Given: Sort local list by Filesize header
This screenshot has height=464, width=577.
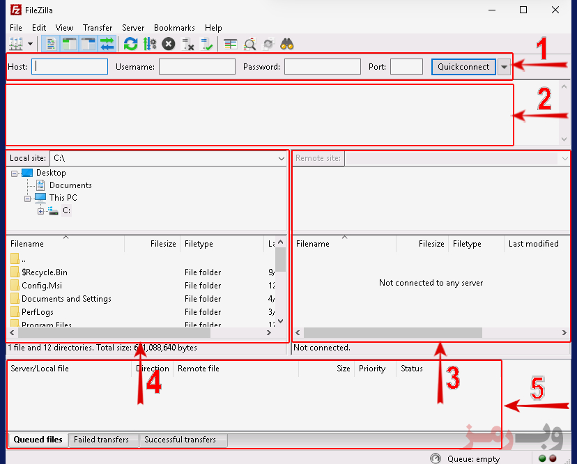Looking at the screenshot, I should [x=153, y=244].
